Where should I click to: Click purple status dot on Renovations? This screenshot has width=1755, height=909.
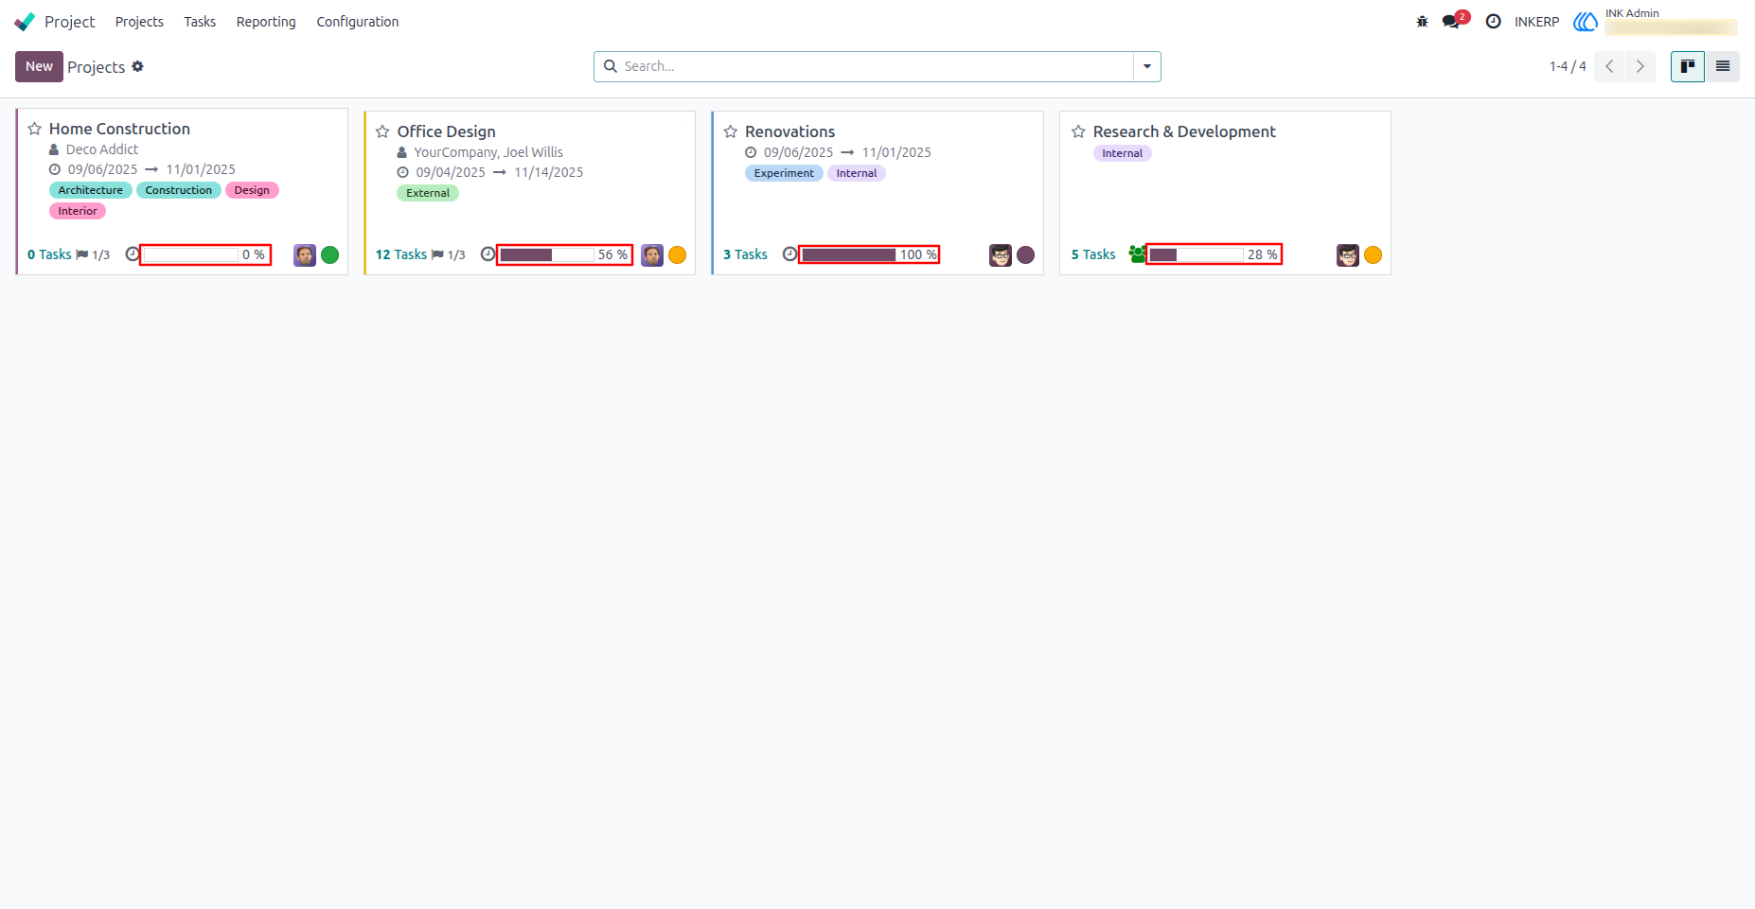click(1026, 254)
